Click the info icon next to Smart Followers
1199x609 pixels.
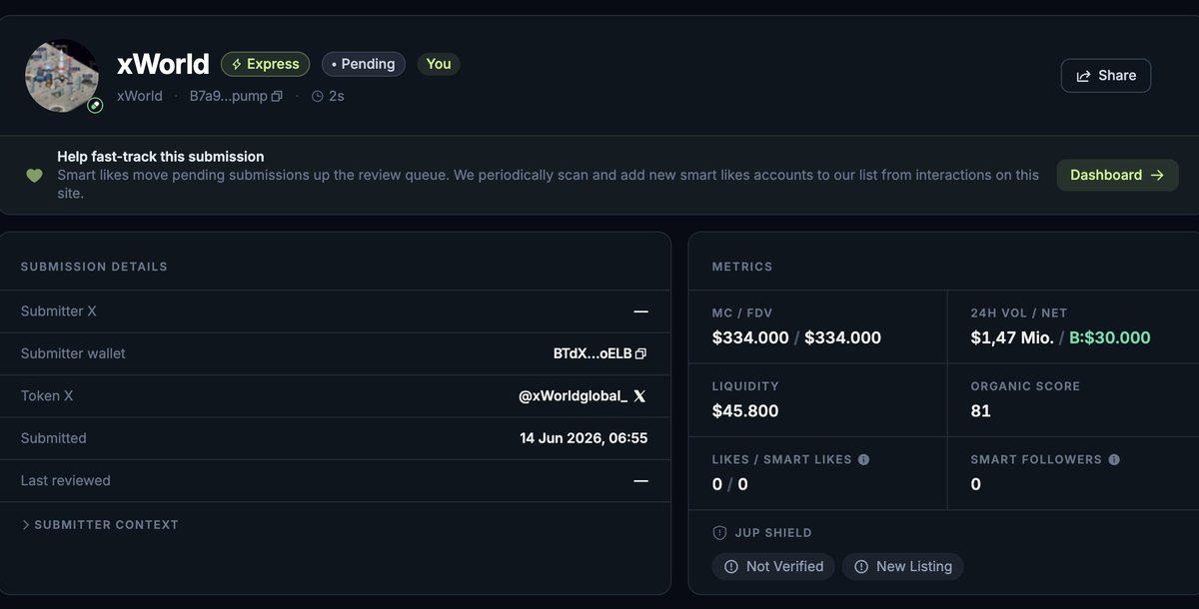click(1114, 460)
